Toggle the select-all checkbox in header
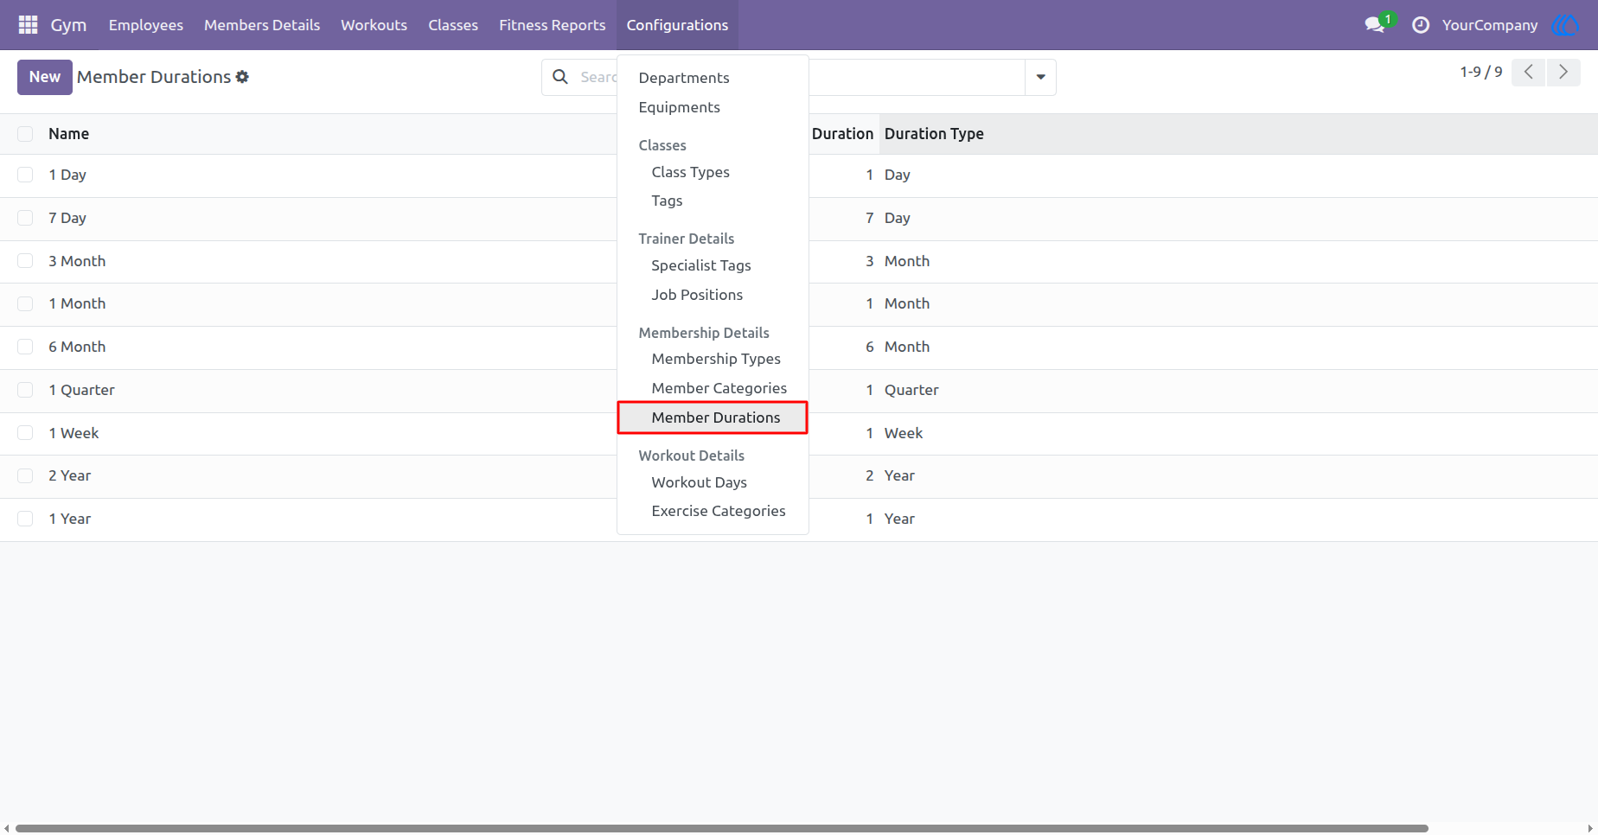Viewport: 1598px width, 835px height. coord(25,134)
